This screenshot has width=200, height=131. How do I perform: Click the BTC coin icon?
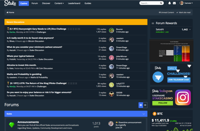[154, 114]
